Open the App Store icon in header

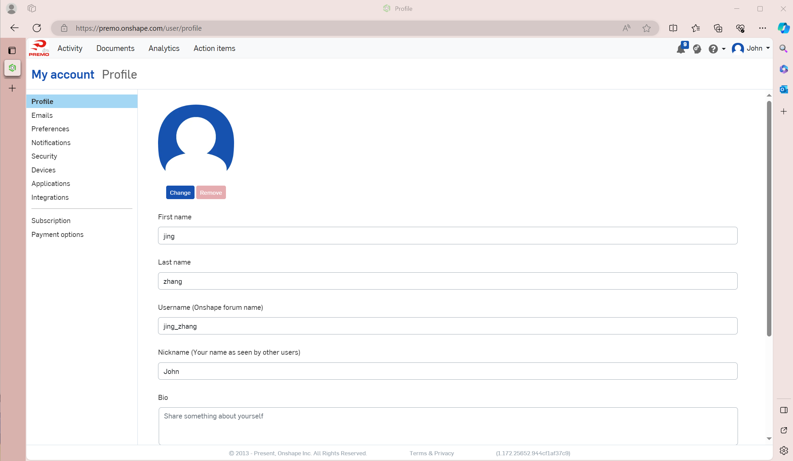click(x=697, y=49)
